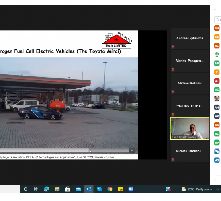
Task: Show hidden system tray icons chevron
Action: tap(217, 189)
